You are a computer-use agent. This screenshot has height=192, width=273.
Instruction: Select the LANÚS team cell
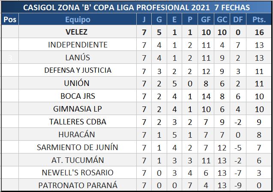(78, 58)
